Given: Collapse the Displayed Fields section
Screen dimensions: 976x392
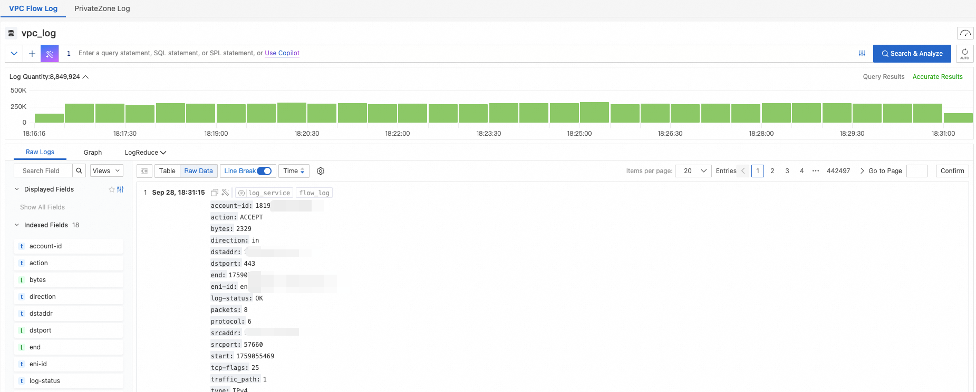Looking at the screenshot, I should point(17,189).
